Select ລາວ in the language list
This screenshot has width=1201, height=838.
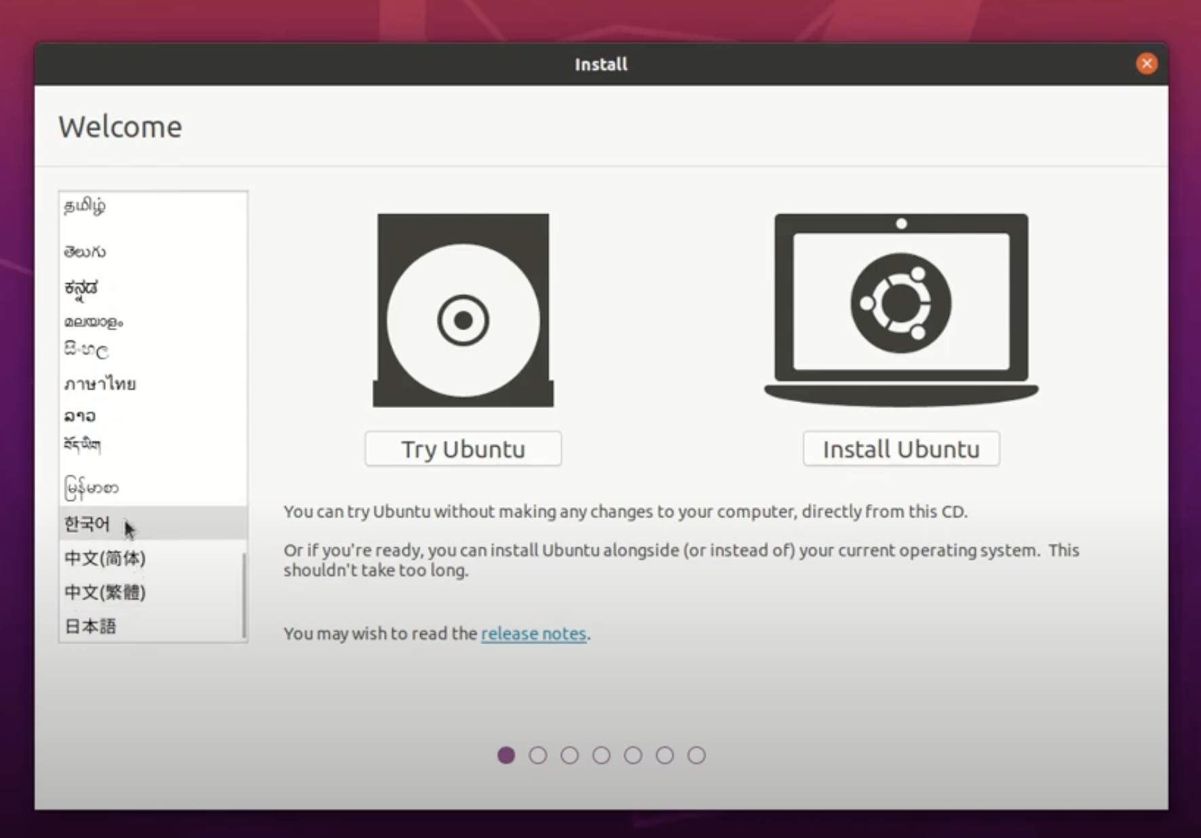153,416
